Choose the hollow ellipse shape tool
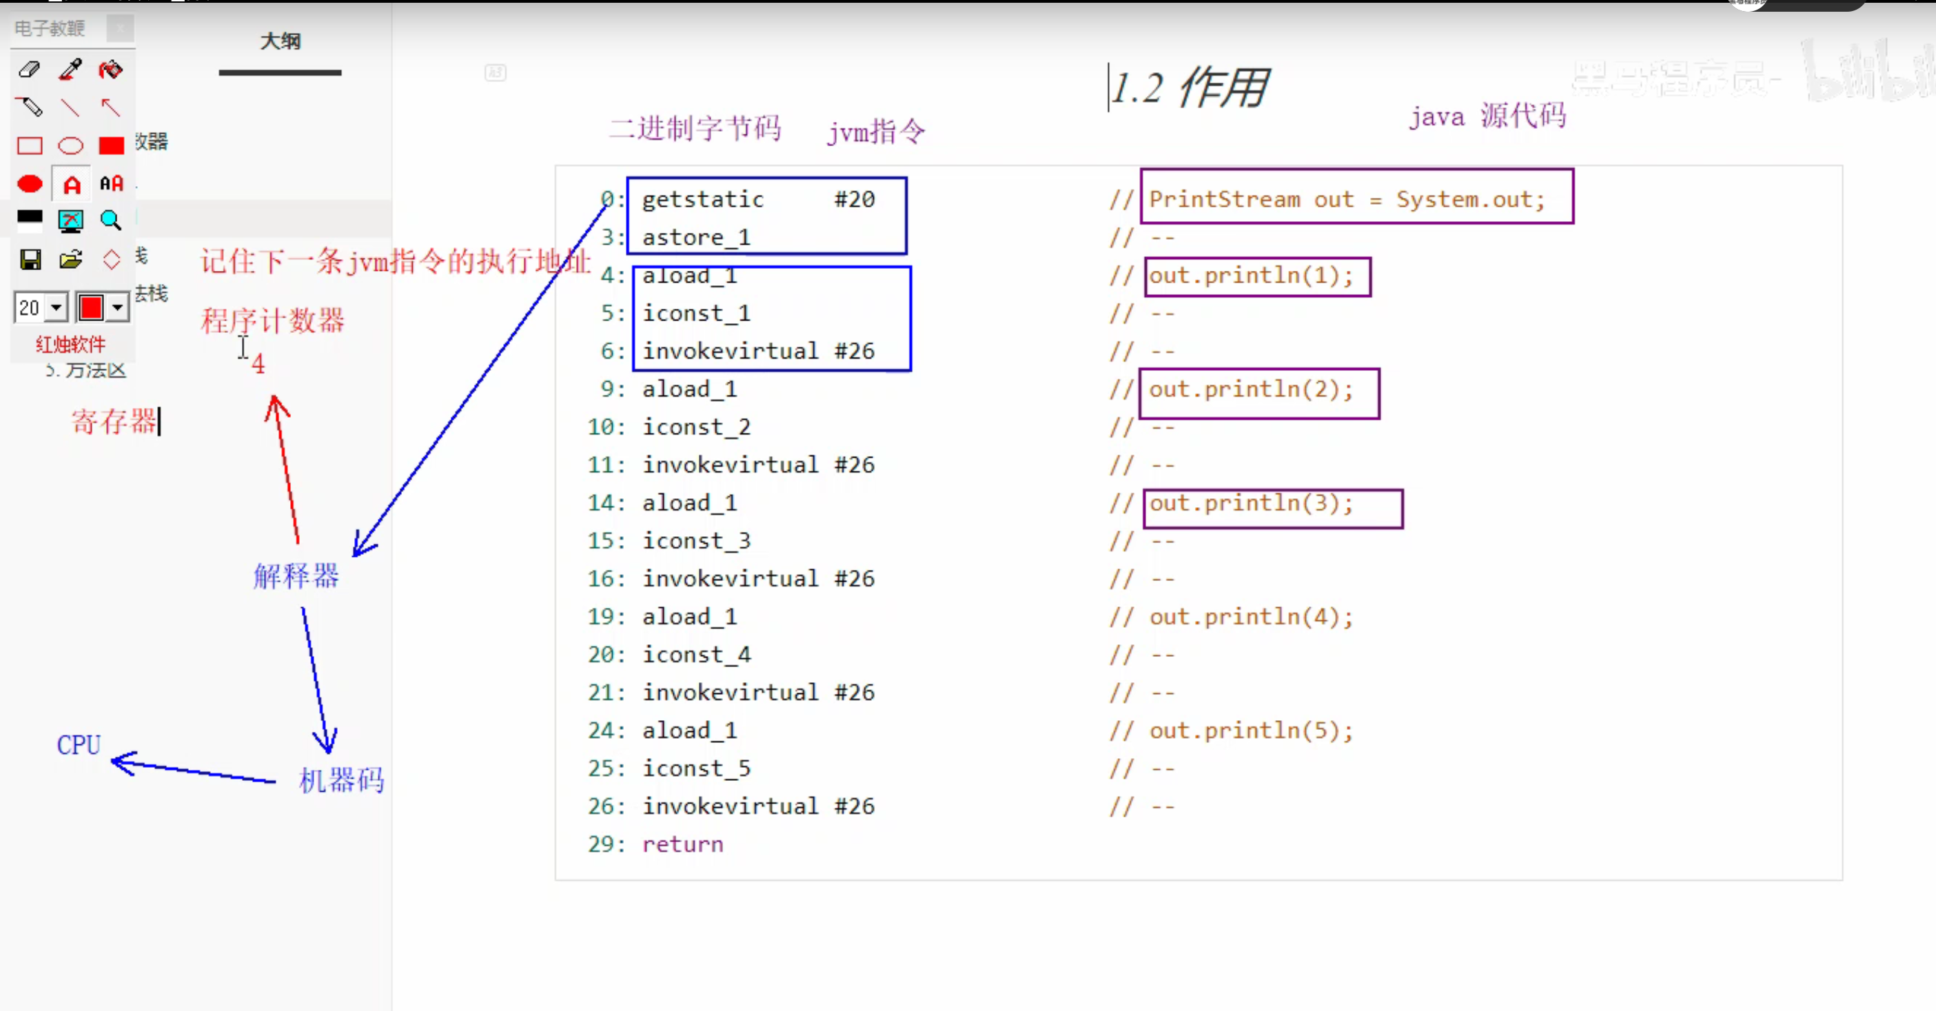 pyautogui.click(x=71, y=145)
